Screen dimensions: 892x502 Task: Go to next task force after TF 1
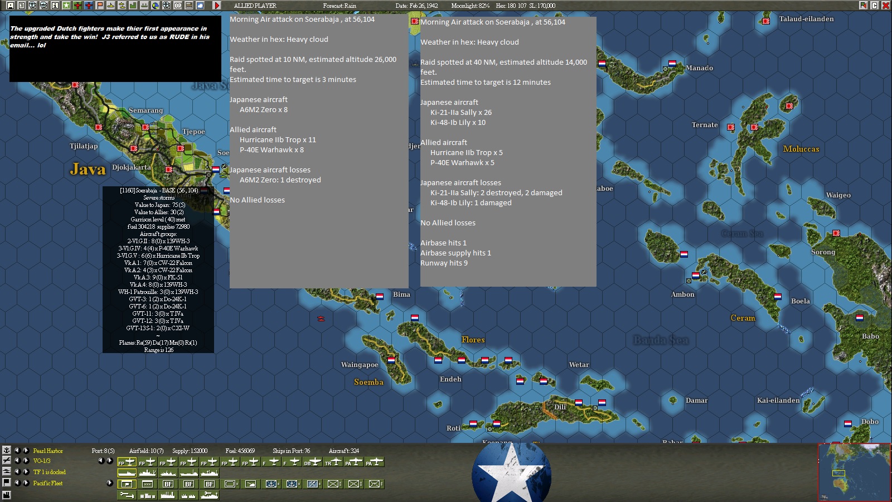26,471
